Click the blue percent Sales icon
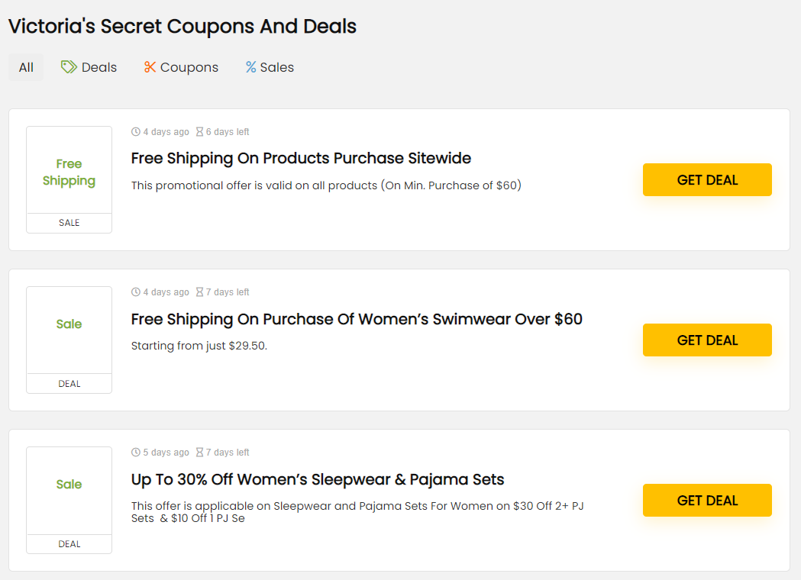This screenshot has height=580, width=801. pyautogui.click(x=250, y=67)
